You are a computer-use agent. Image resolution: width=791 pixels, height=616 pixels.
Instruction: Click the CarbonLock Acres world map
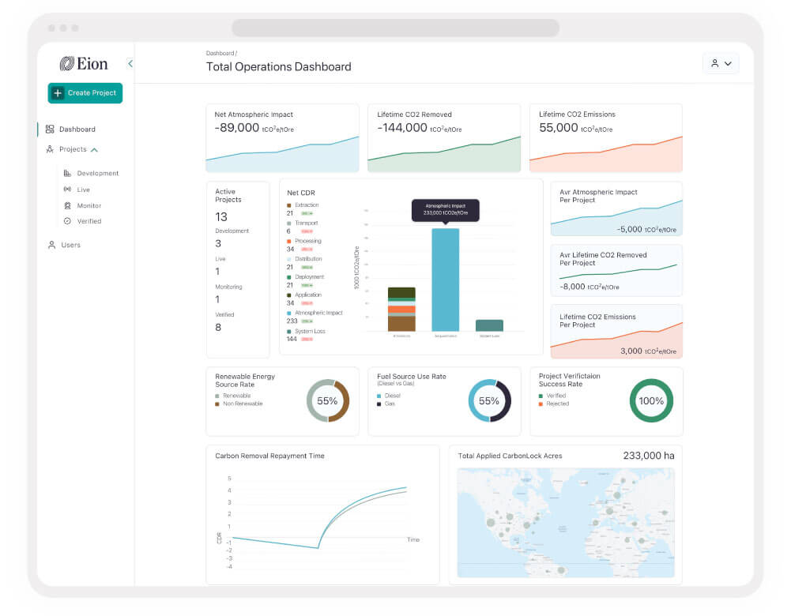click(x=566, y=523)
